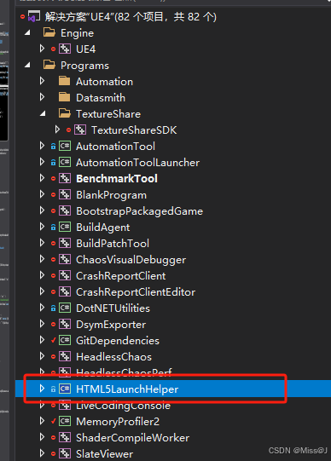Select the BlankProgram project

[111, 195]
